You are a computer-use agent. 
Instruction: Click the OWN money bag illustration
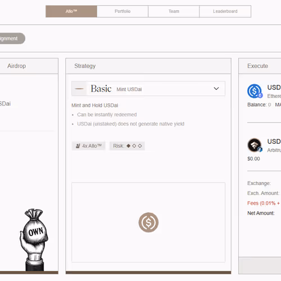(x=34, y=240)
